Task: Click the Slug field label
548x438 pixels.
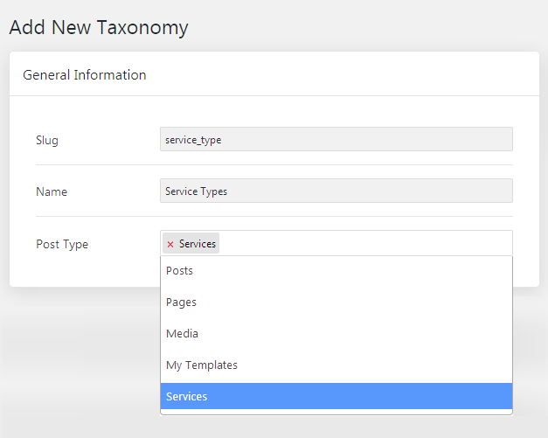Action: pyautogui.click(x=47, y=140)
